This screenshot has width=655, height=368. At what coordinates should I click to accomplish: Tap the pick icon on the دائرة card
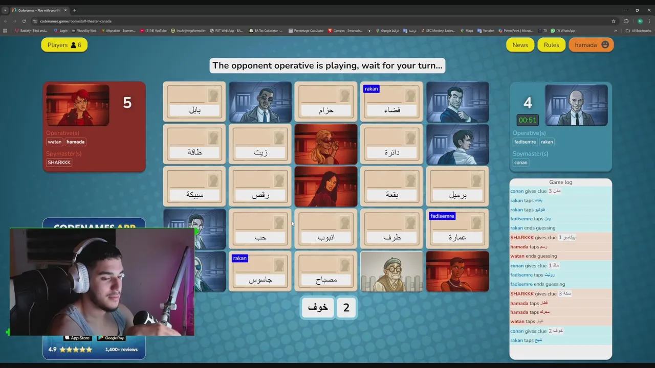click(x=410, y=138)
